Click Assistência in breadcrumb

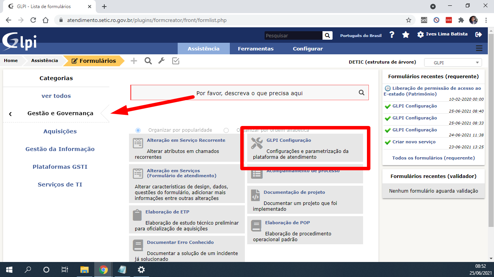44,60
